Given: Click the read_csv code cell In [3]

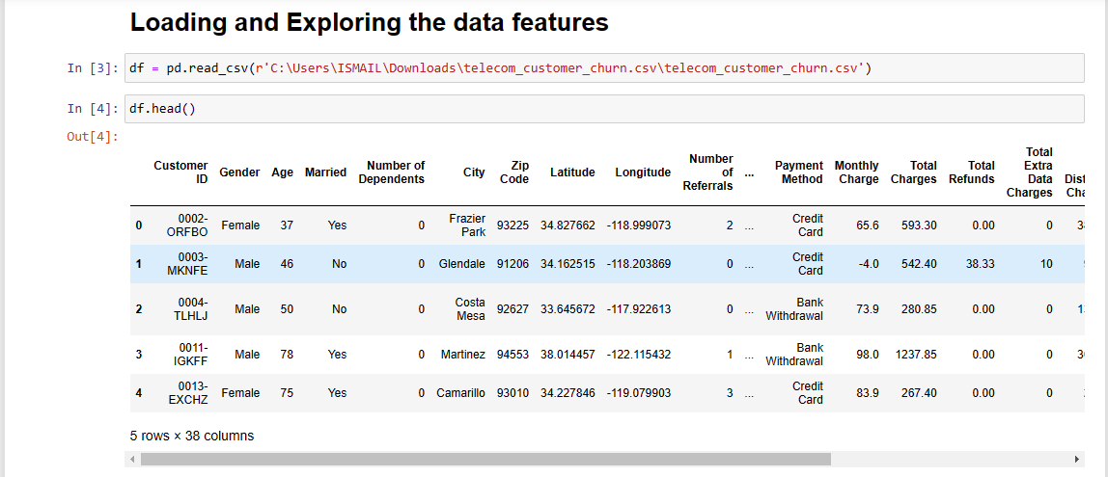Looking at the screenshot, I should [604, 67].
